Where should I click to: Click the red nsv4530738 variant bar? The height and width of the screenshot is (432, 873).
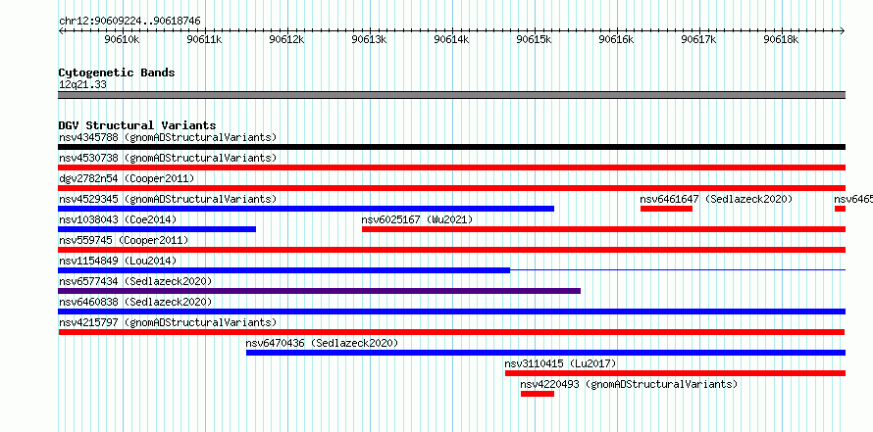click(x=451, y=168)
